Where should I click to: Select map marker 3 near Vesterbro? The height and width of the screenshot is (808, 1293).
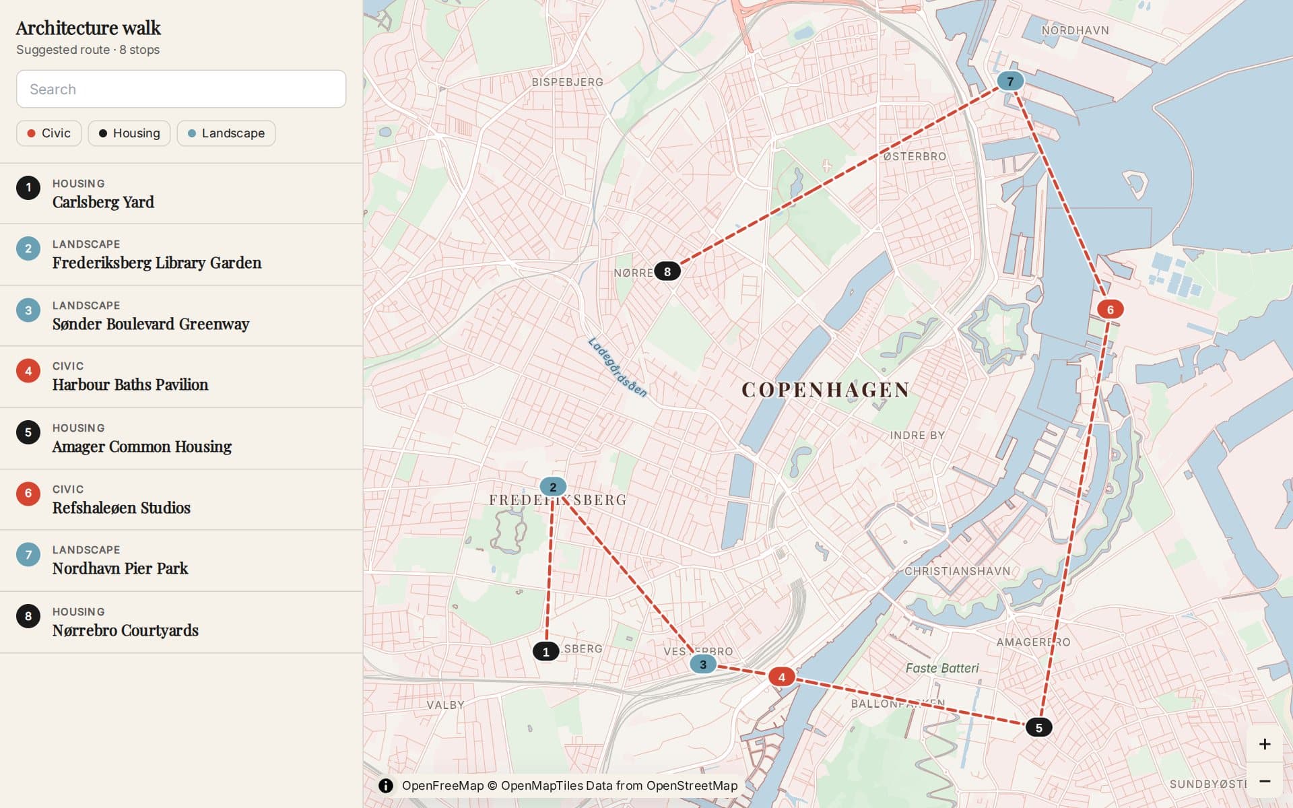pos(703,664)
